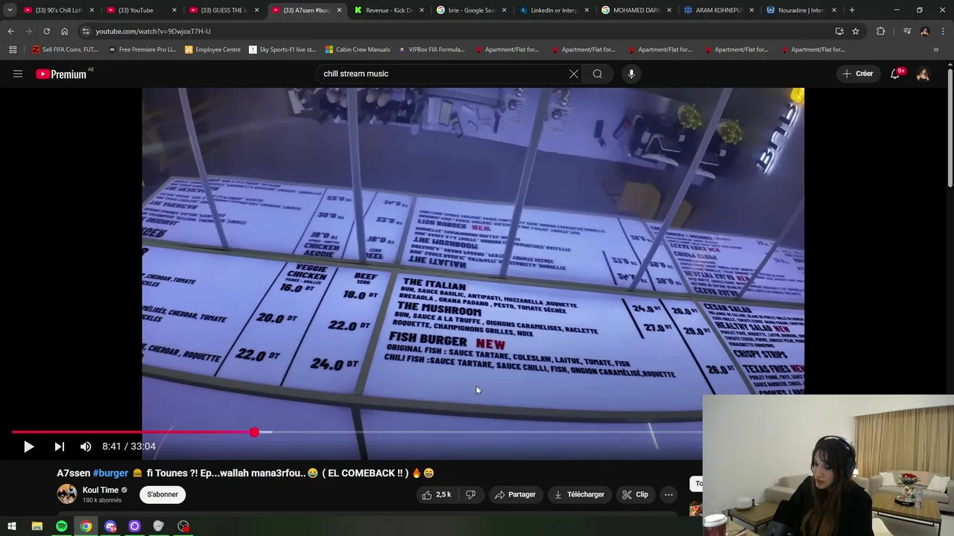
Task: Click the address bar URL
Action: click(x=153, y=31)
